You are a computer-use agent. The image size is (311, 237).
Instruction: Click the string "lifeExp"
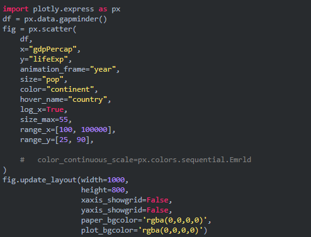pos(48,59)
